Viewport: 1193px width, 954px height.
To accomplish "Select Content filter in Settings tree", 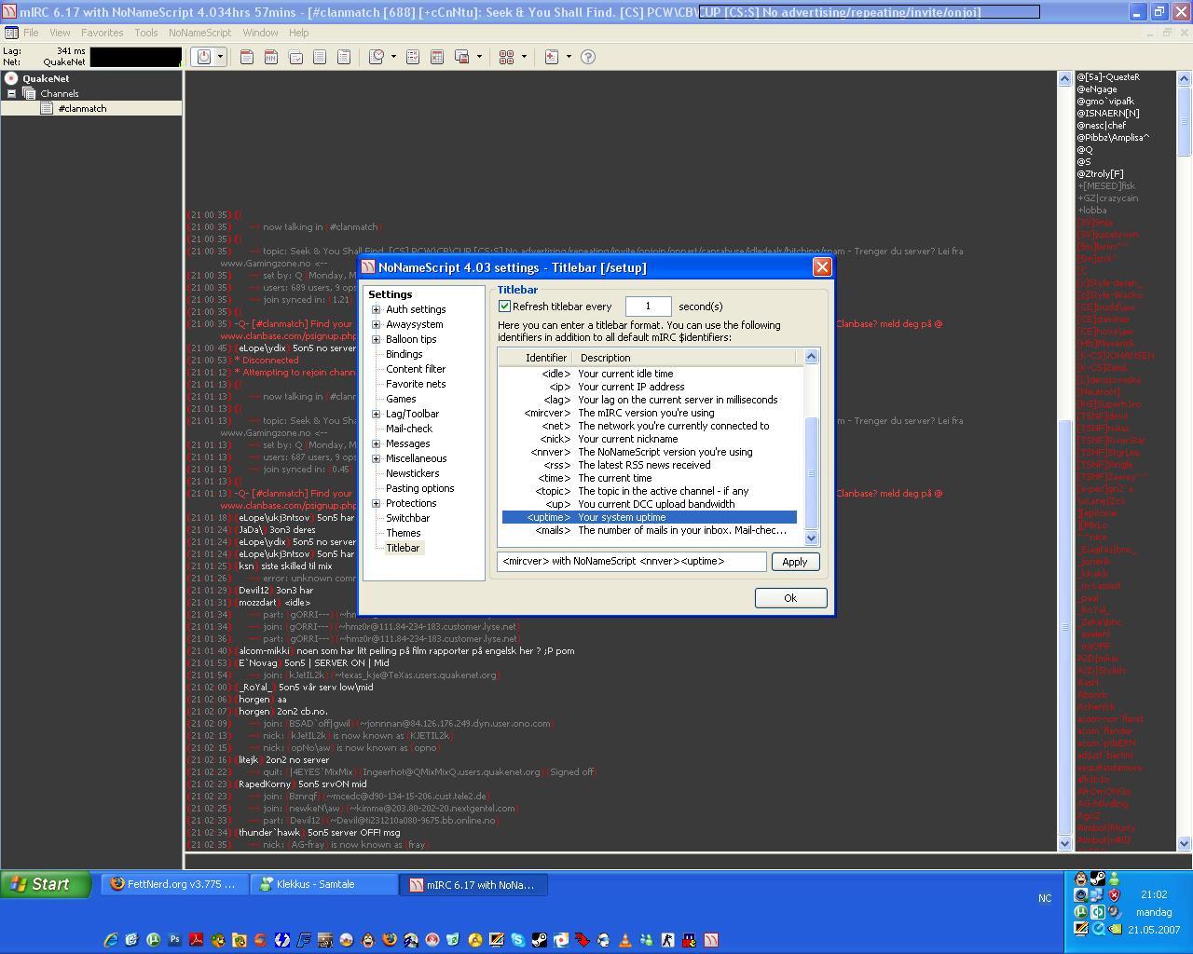I will [416, 369].
